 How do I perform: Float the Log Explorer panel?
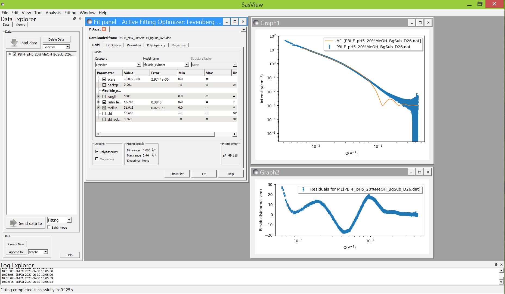[x=496, y=264]
